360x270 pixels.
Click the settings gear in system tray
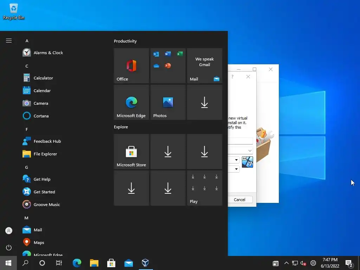(x=313, y=263)
